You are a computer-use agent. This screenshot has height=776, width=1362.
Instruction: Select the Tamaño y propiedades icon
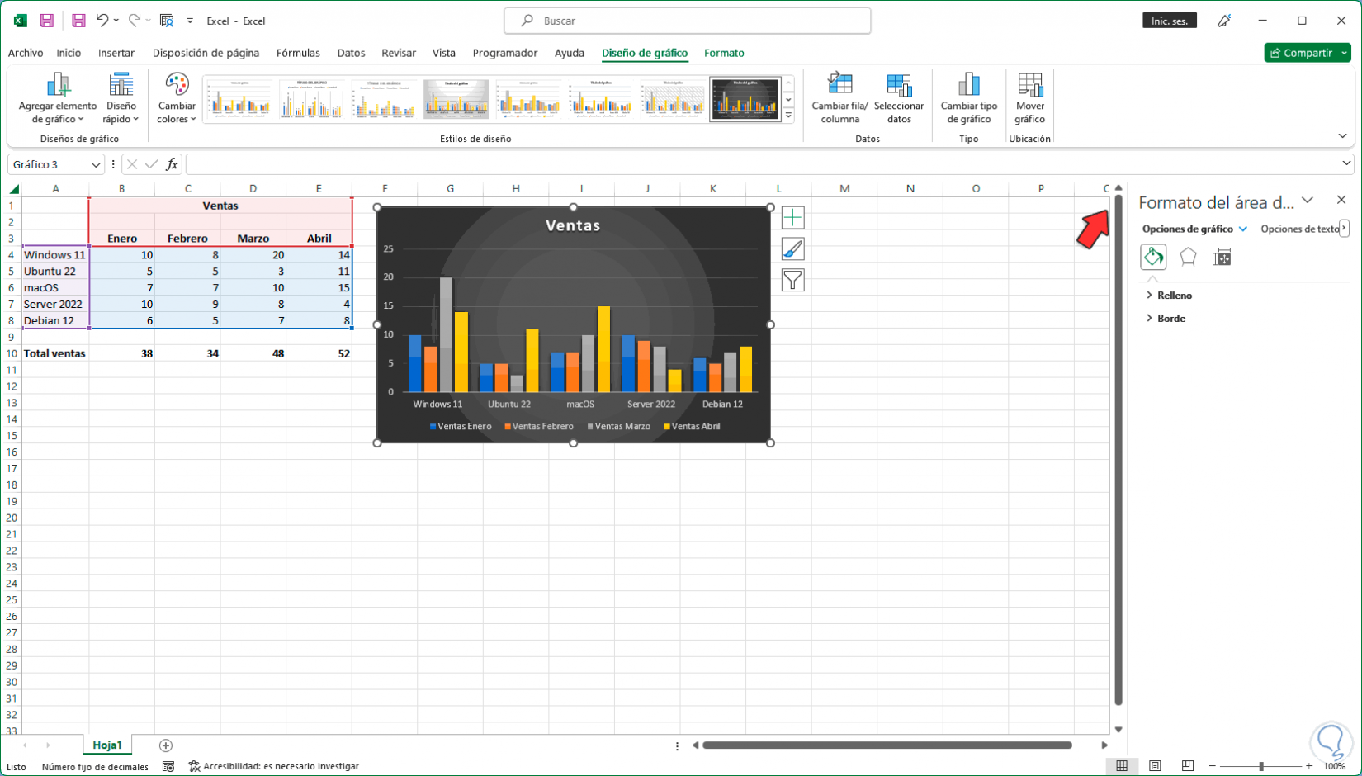point(1222,257)
